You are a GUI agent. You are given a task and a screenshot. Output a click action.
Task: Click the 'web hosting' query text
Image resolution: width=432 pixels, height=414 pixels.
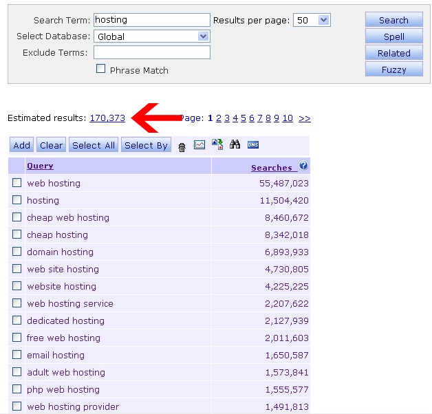click(x=54, y=183)
